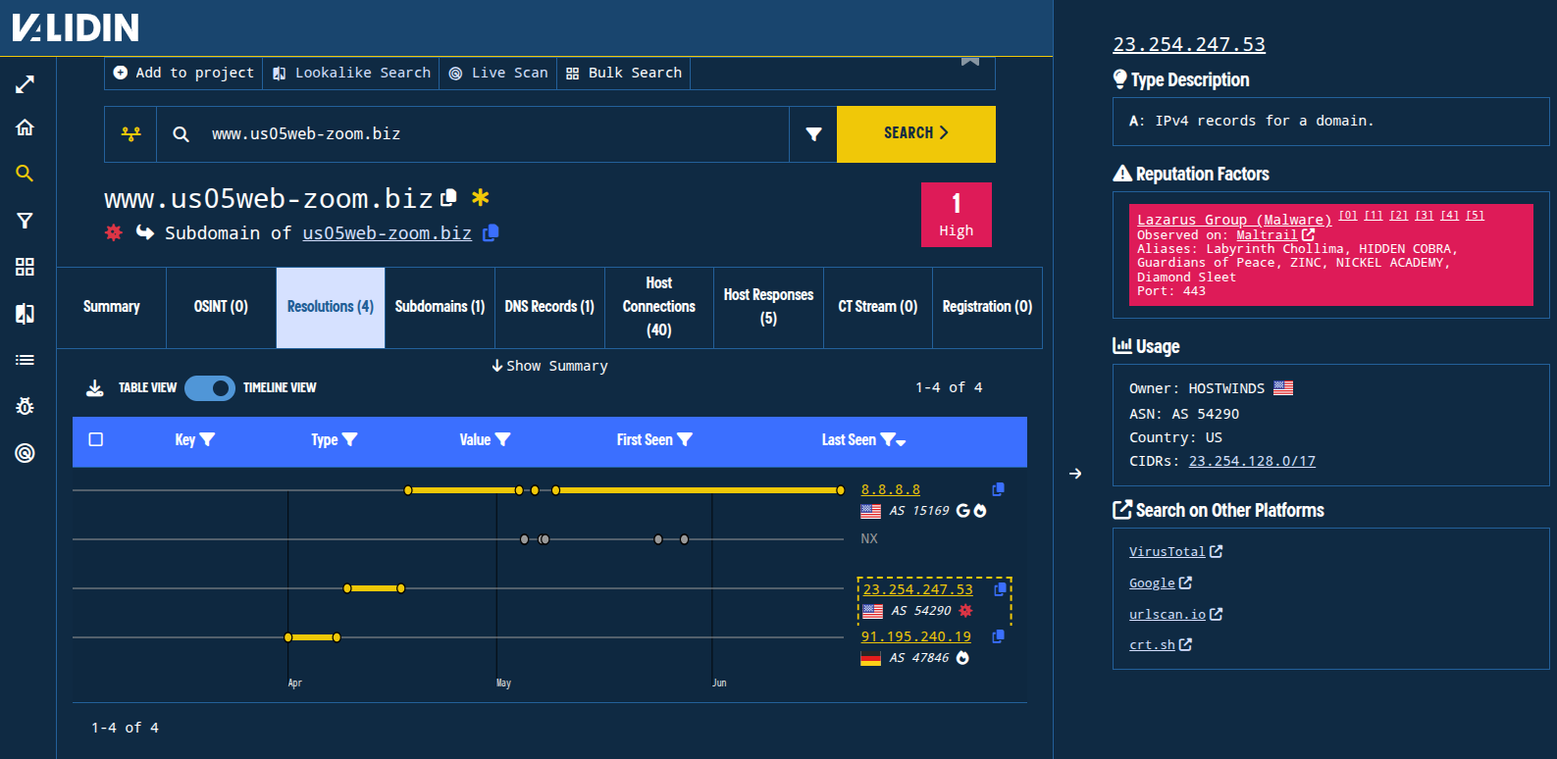
Task: Click the red malware icon next to AS 54290
Action: 965,611
